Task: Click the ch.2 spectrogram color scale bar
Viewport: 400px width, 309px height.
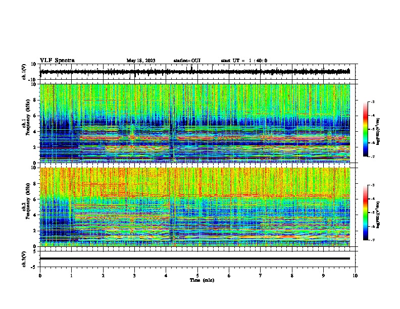Action: (x=366, y=213)
